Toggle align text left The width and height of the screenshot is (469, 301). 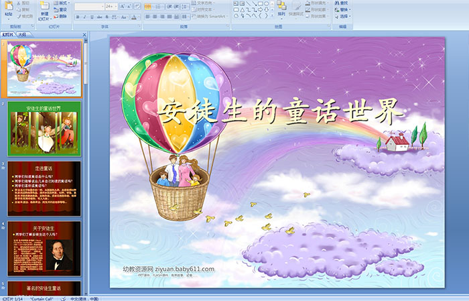(x=147, y=17)
